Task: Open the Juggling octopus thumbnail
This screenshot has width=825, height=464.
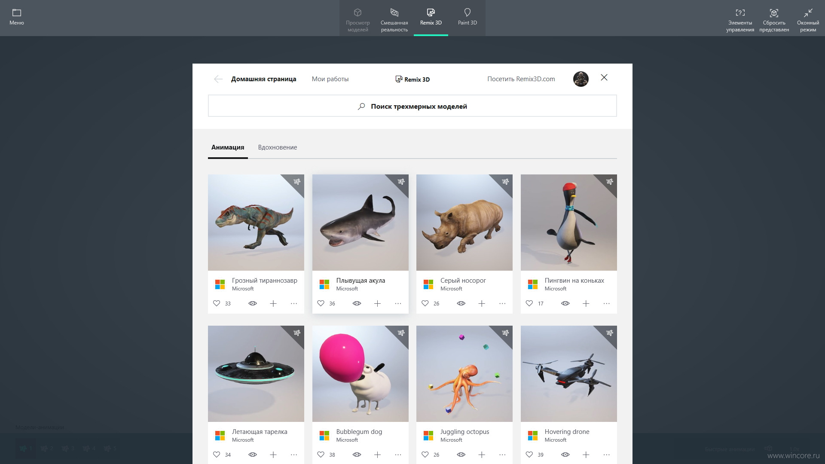Action: [x=464, y=374]
